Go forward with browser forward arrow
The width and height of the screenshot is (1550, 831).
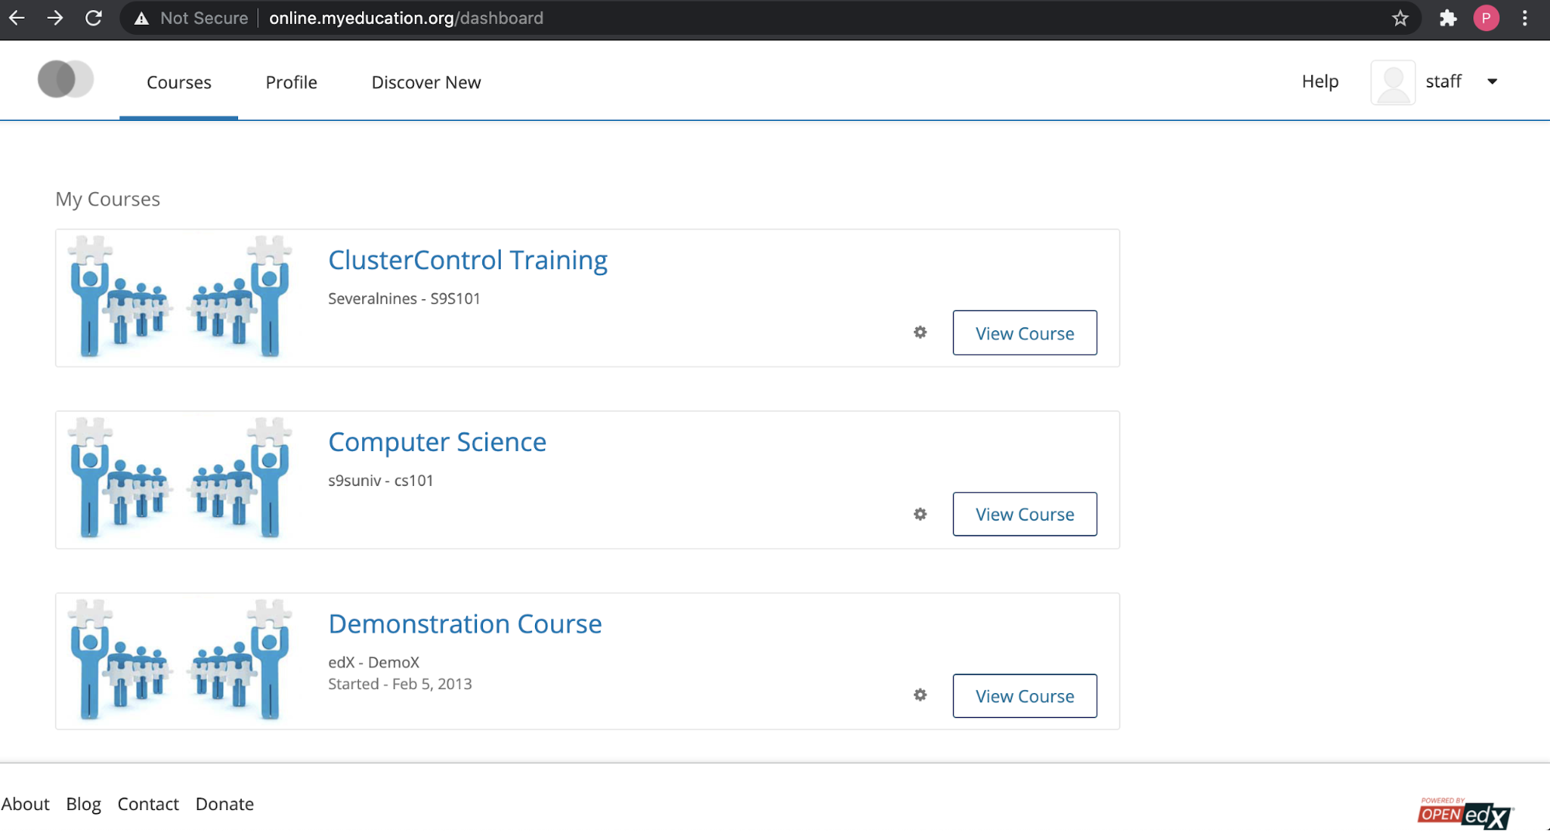click(x=55, y=18)
